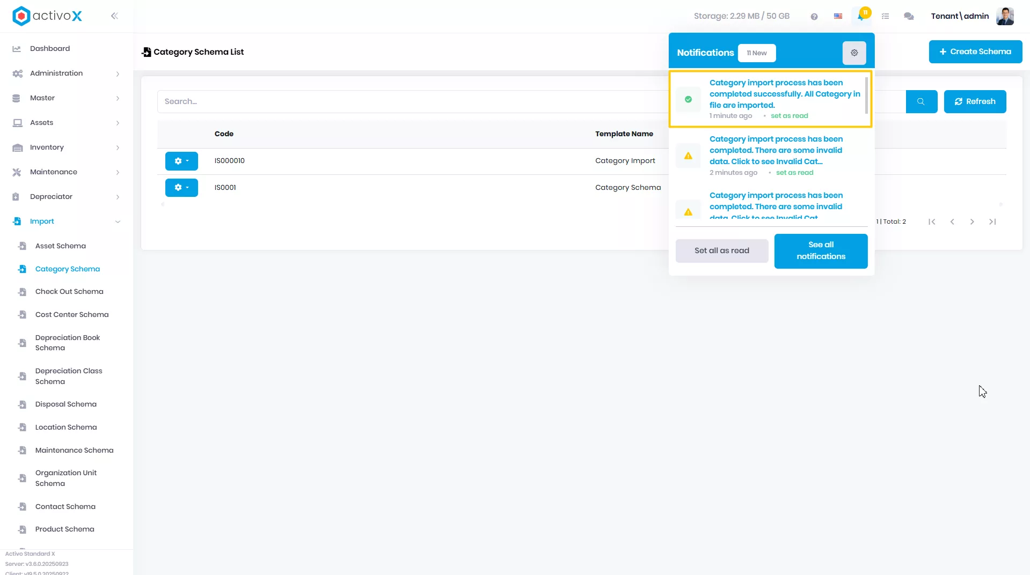This screenshot has height=575, width=1030.
Task: Click the Create Schema button
Action: click(x=975, y=52)
